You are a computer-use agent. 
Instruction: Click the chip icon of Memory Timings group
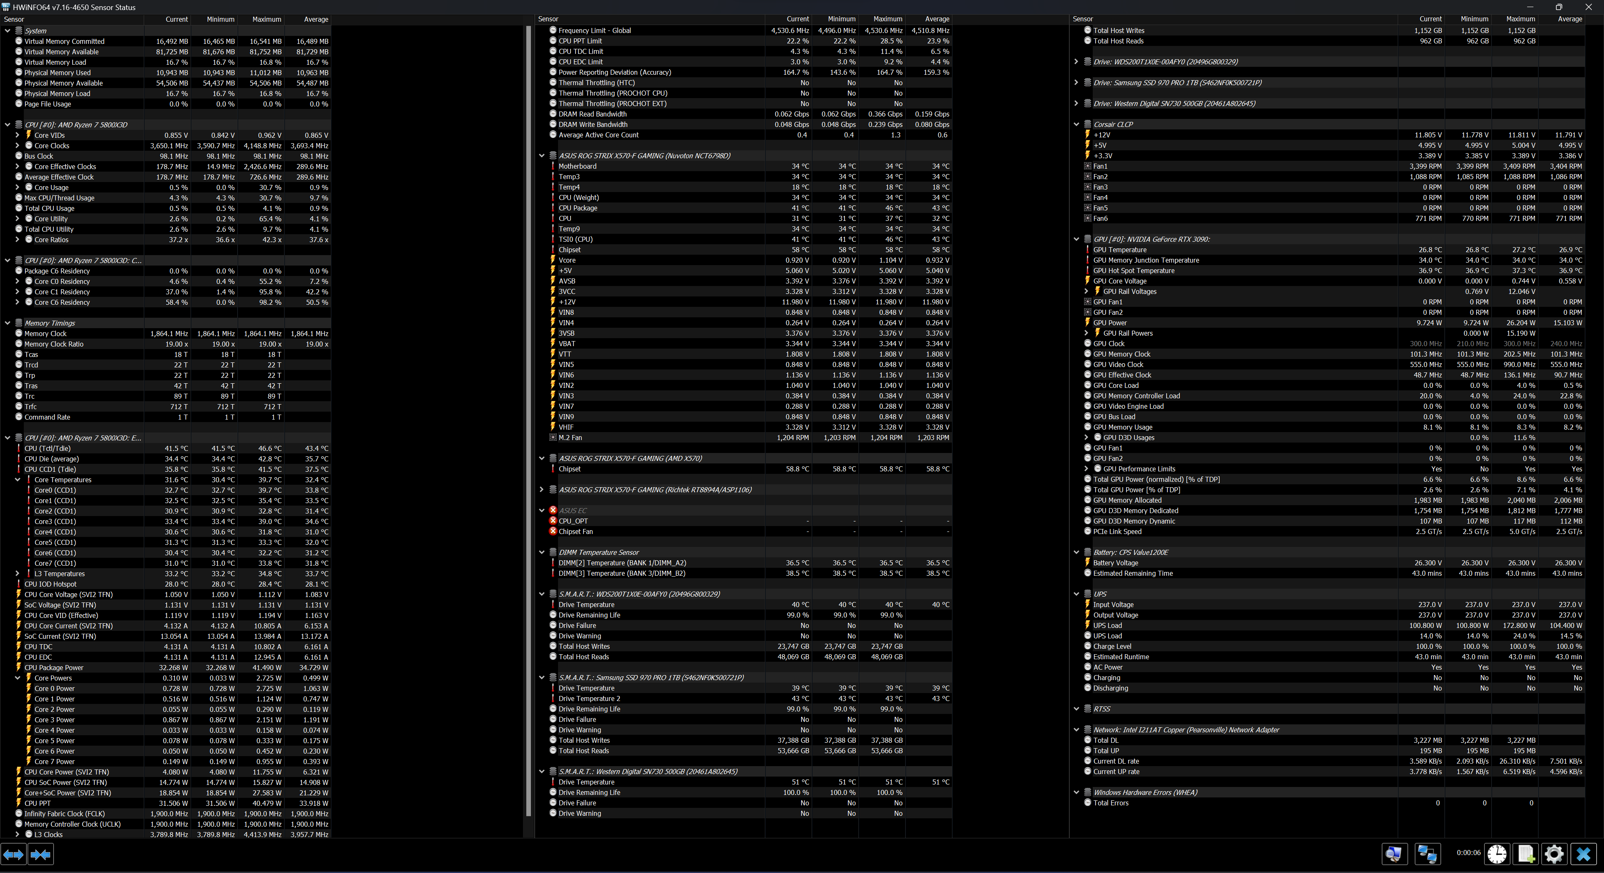[19, 323]
